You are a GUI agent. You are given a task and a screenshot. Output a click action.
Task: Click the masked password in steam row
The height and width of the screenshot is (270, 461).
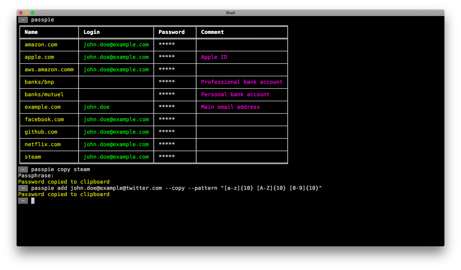click(167, 156)
